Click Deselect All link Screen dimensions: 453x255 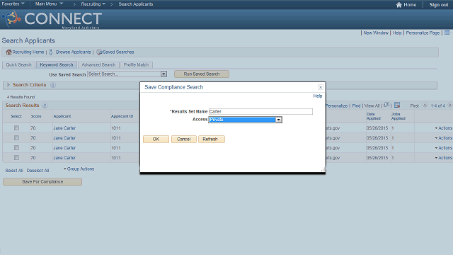click(38, 171)
